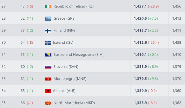Viewport: 185px width, 108px height.
Task: Click the Finland flag icon
Action: (x=48, y=31)
